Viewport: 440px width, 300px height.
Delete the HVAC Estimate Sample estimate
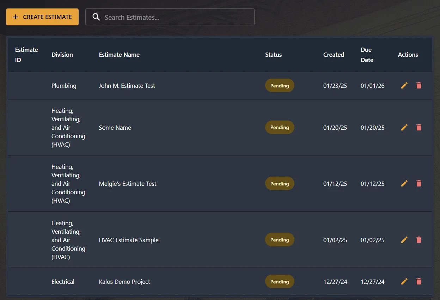coord(418,240)
